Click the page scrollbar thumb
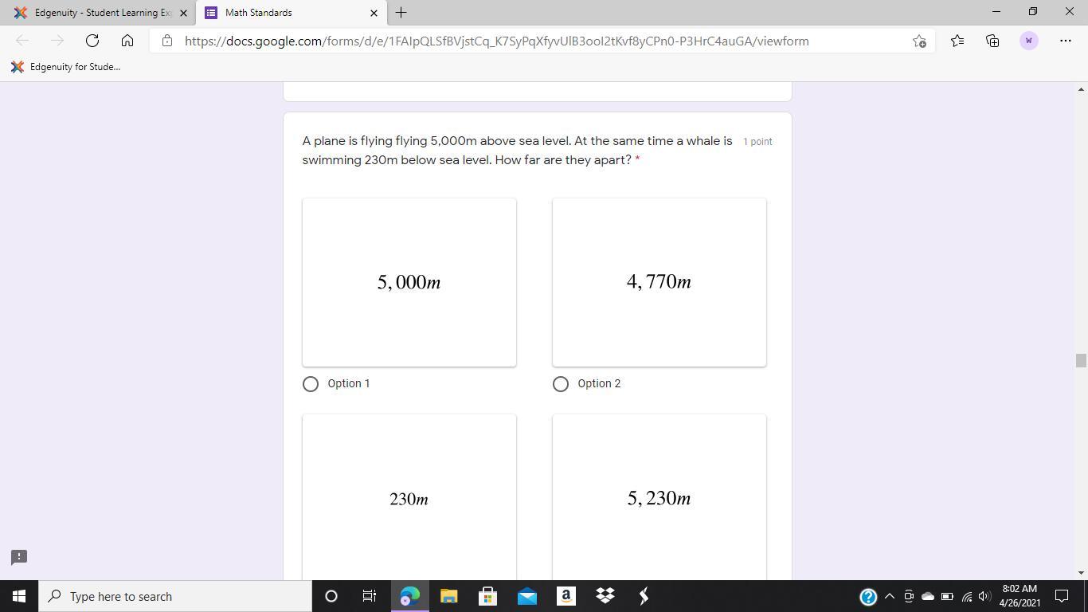This screenshot has height=612, width=1088. tap(1081, 360)
